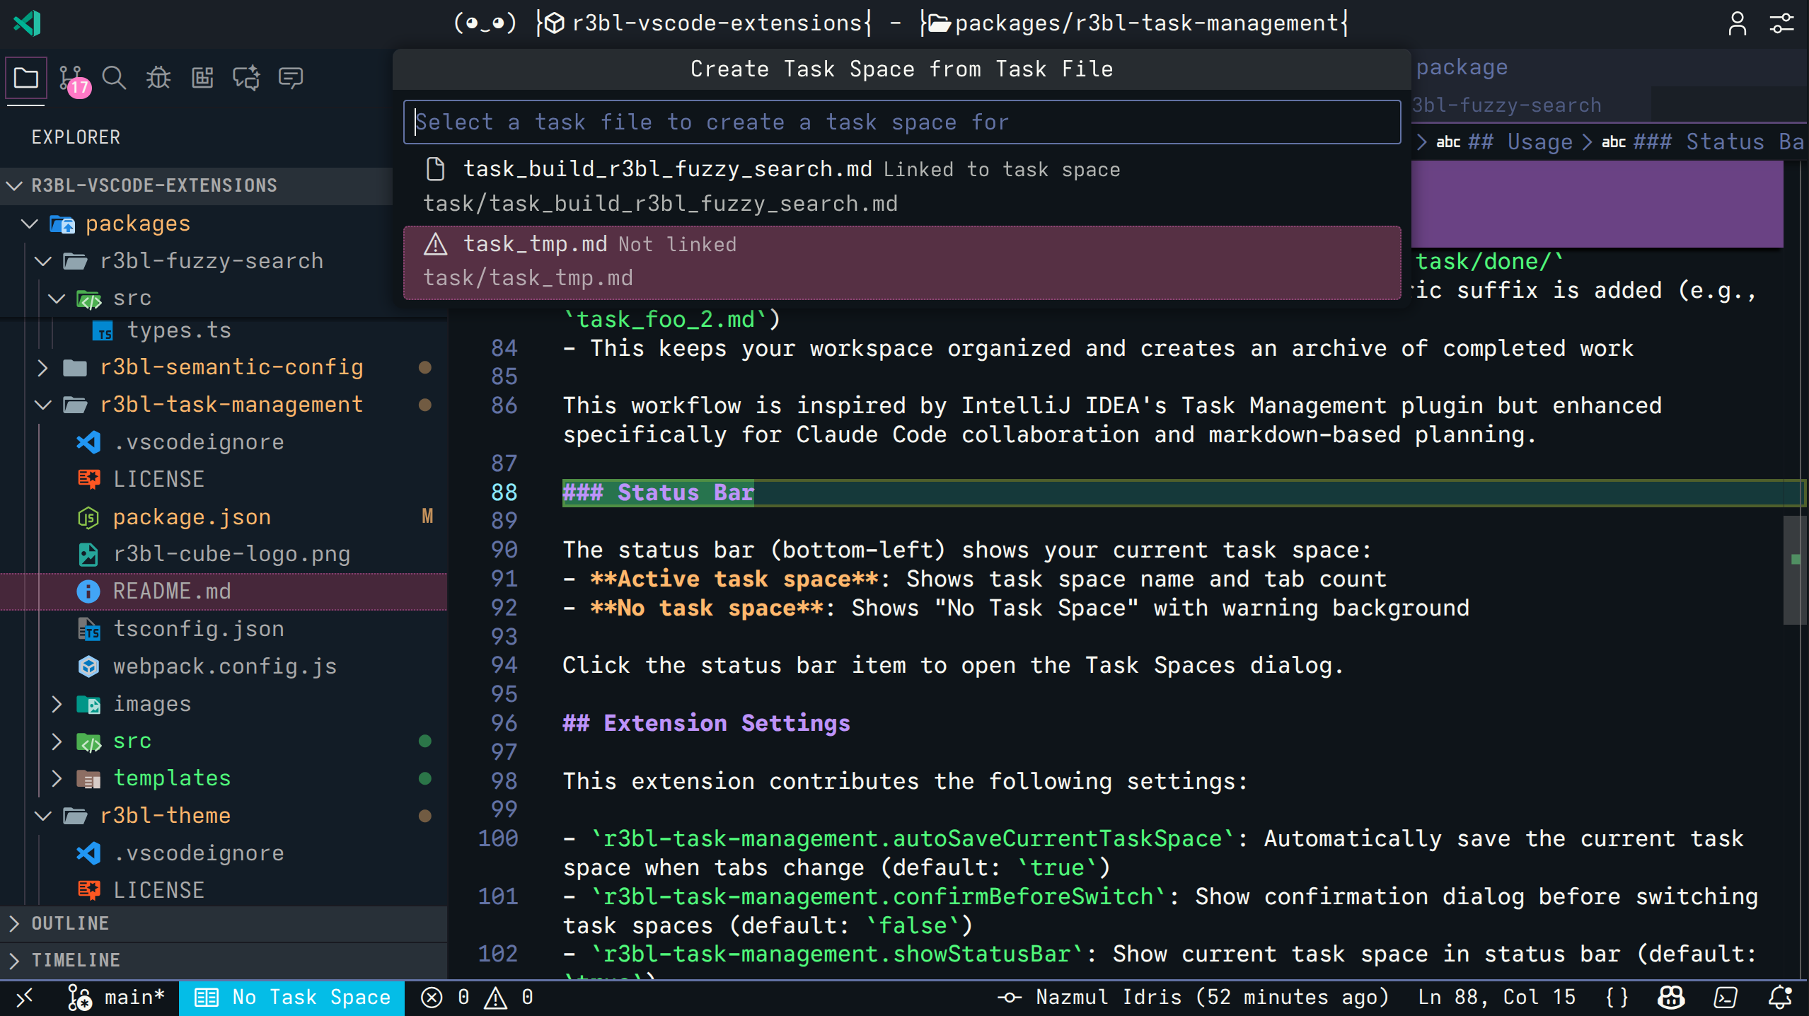
Task: Open the terminal icon in status bar
Action: pos(1725,998)
